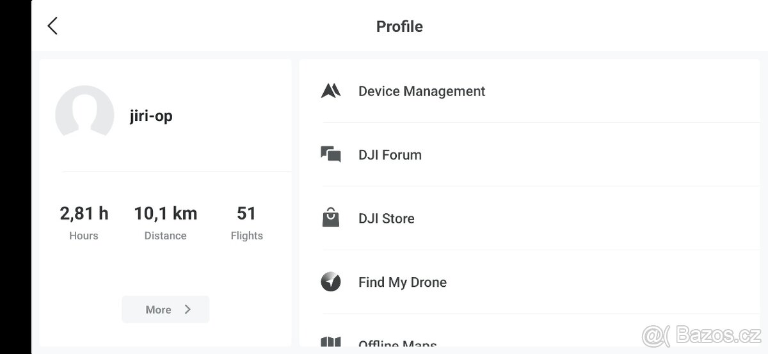This screenshot has height=354, width=768.
Task: Open DJI Forum
Action: point(529,154)
